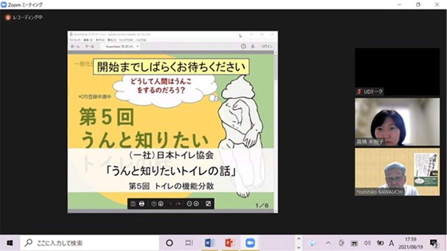Open Task View on the taskbar
Viewport: 447px width, 251px height.
(189, 243)
